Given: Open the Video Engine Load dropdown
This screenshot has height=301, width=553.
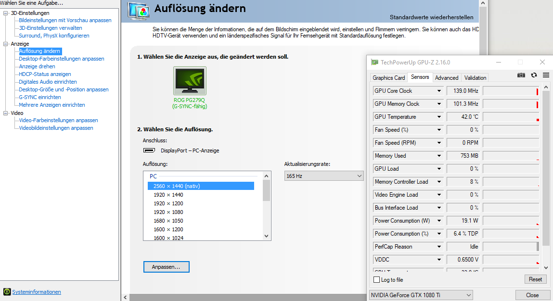Looking at the screenshot, I should click(x=439, y=195).
